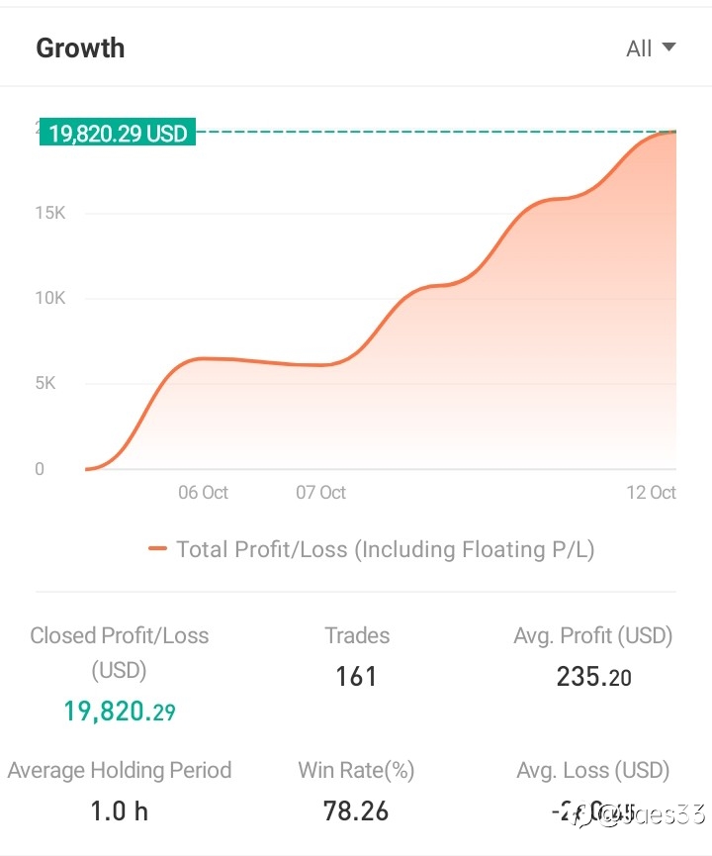
Task: Click the Trades label
Action: [357, 636]
